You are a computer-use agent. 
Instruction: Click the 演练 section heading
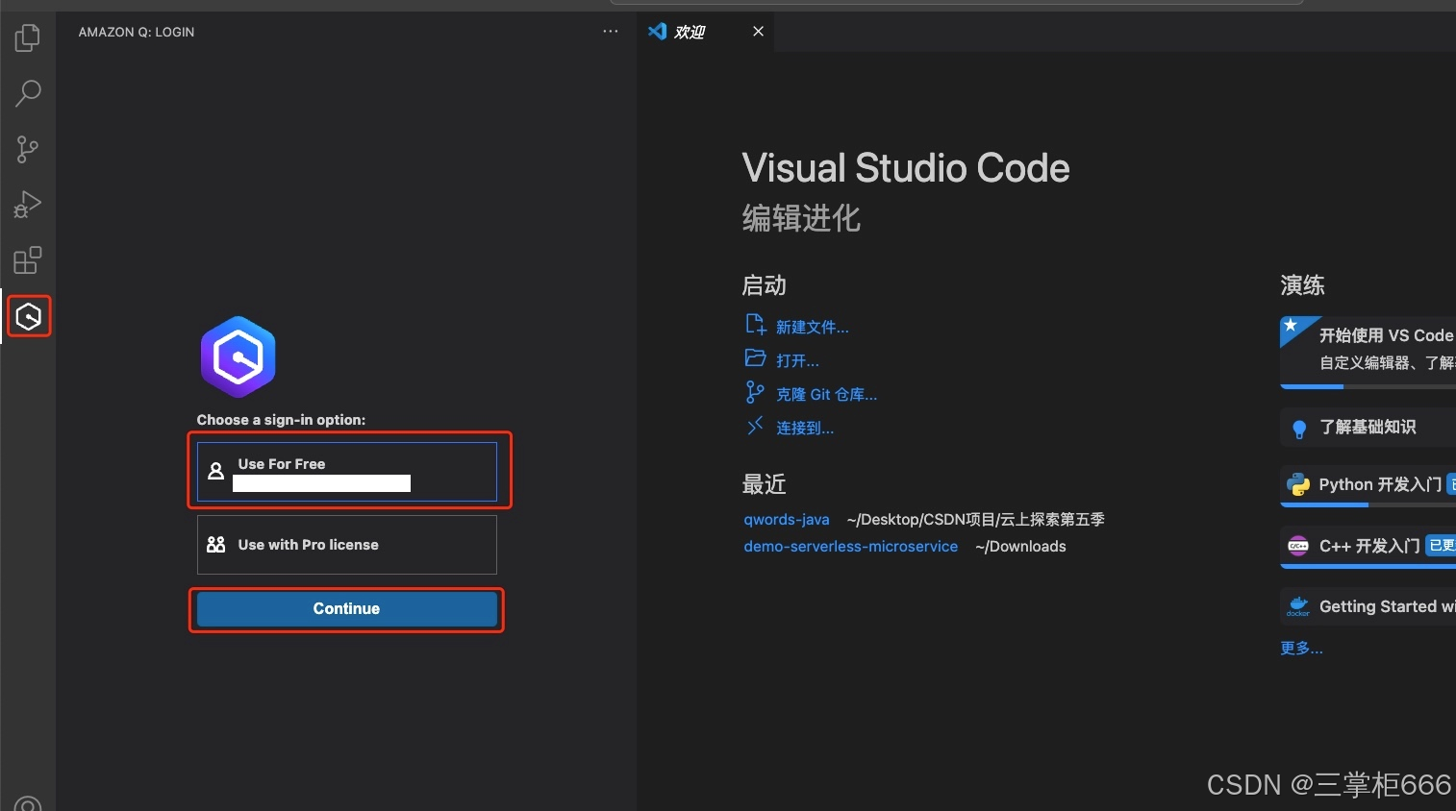pyautogui.click(x=1303, y=285)
